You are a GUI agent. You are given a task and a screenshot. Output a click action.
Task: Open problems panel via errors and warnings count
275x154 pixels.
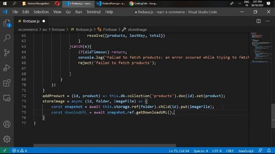coord(19,151)
